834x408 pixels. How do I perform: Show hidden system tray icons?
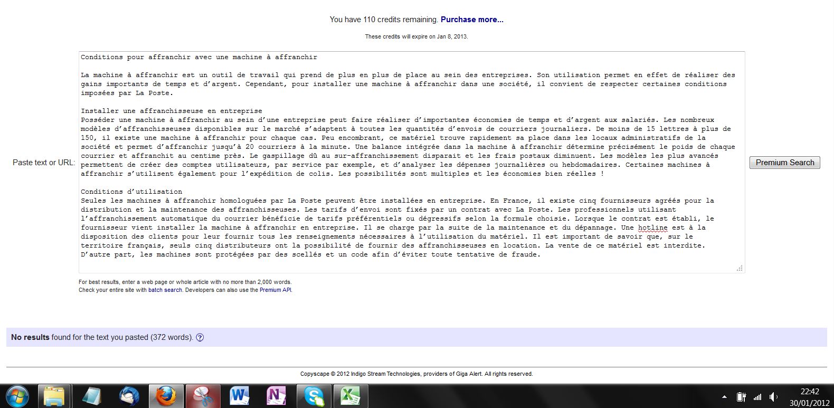(x=724, y=397)
